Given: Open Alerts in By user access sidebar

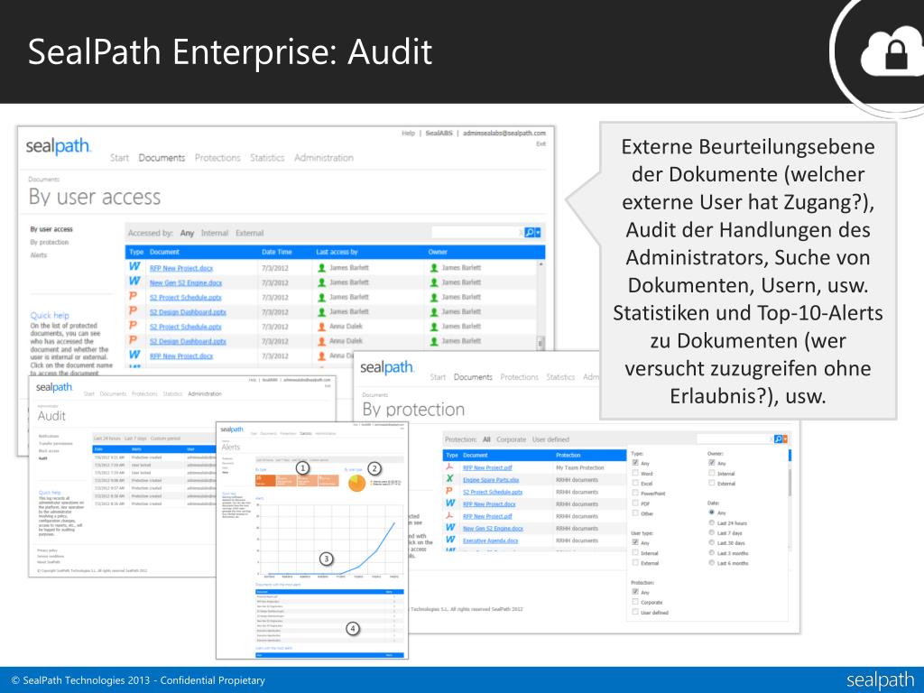Looking at the screenshot, I should click(38, 255).
